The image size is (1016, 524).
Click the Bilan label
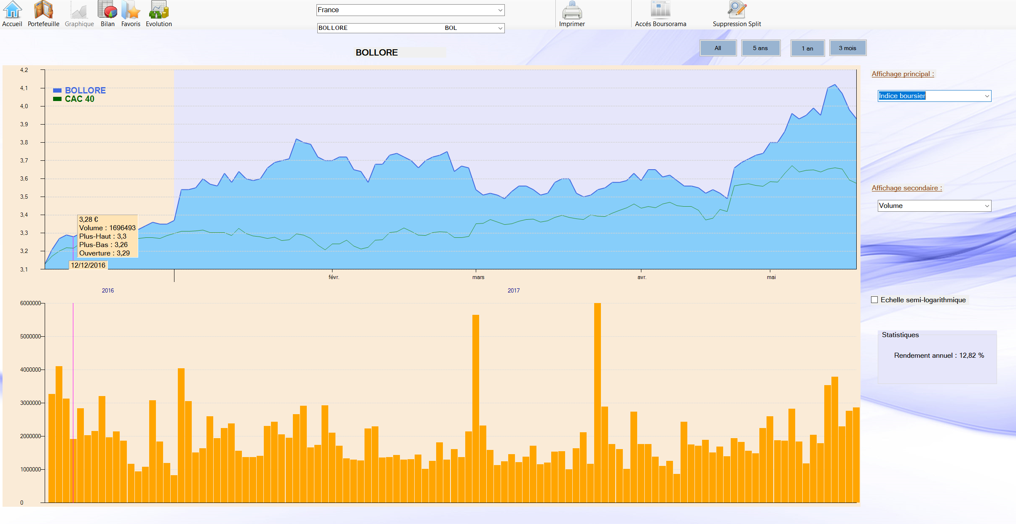point(107,24)
